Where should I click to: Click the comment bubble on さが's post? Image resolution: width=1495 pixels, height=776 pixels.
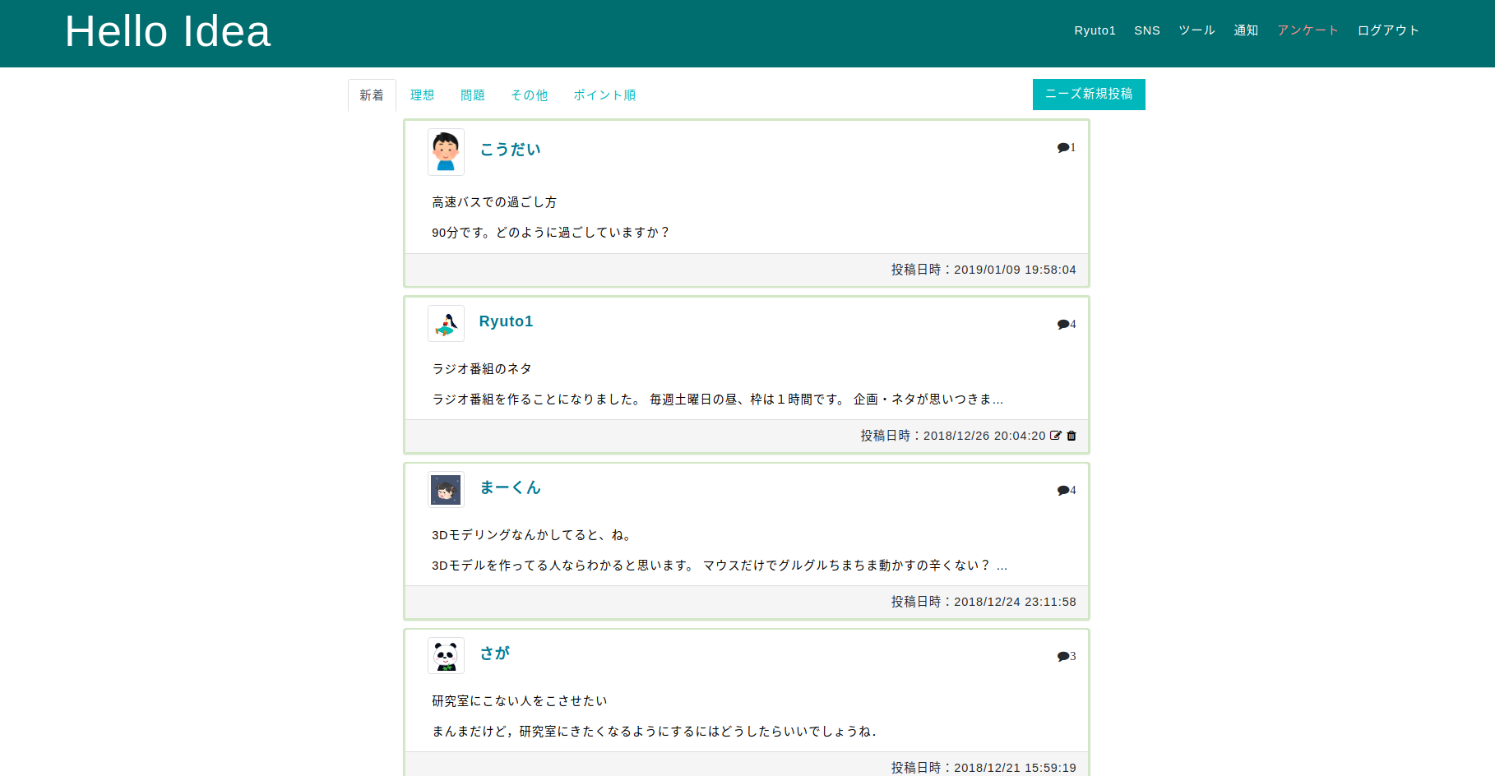1064,656
